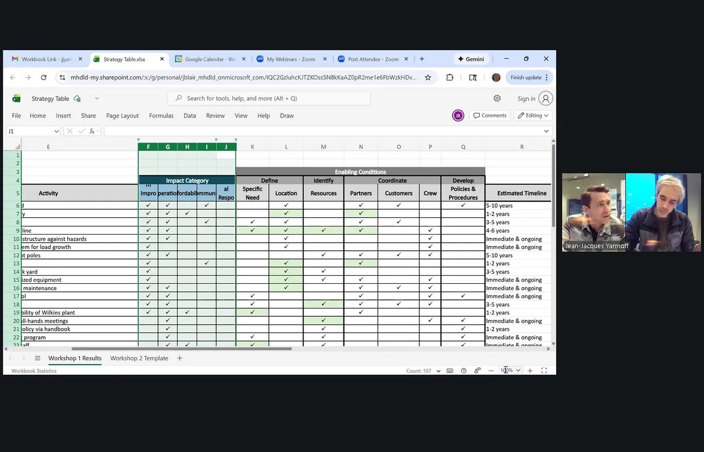The width and height of the screenshot is (704, 452).
Task: Open Excel settings gear icon
Action: pyautogui.click(x=497, y=98)
